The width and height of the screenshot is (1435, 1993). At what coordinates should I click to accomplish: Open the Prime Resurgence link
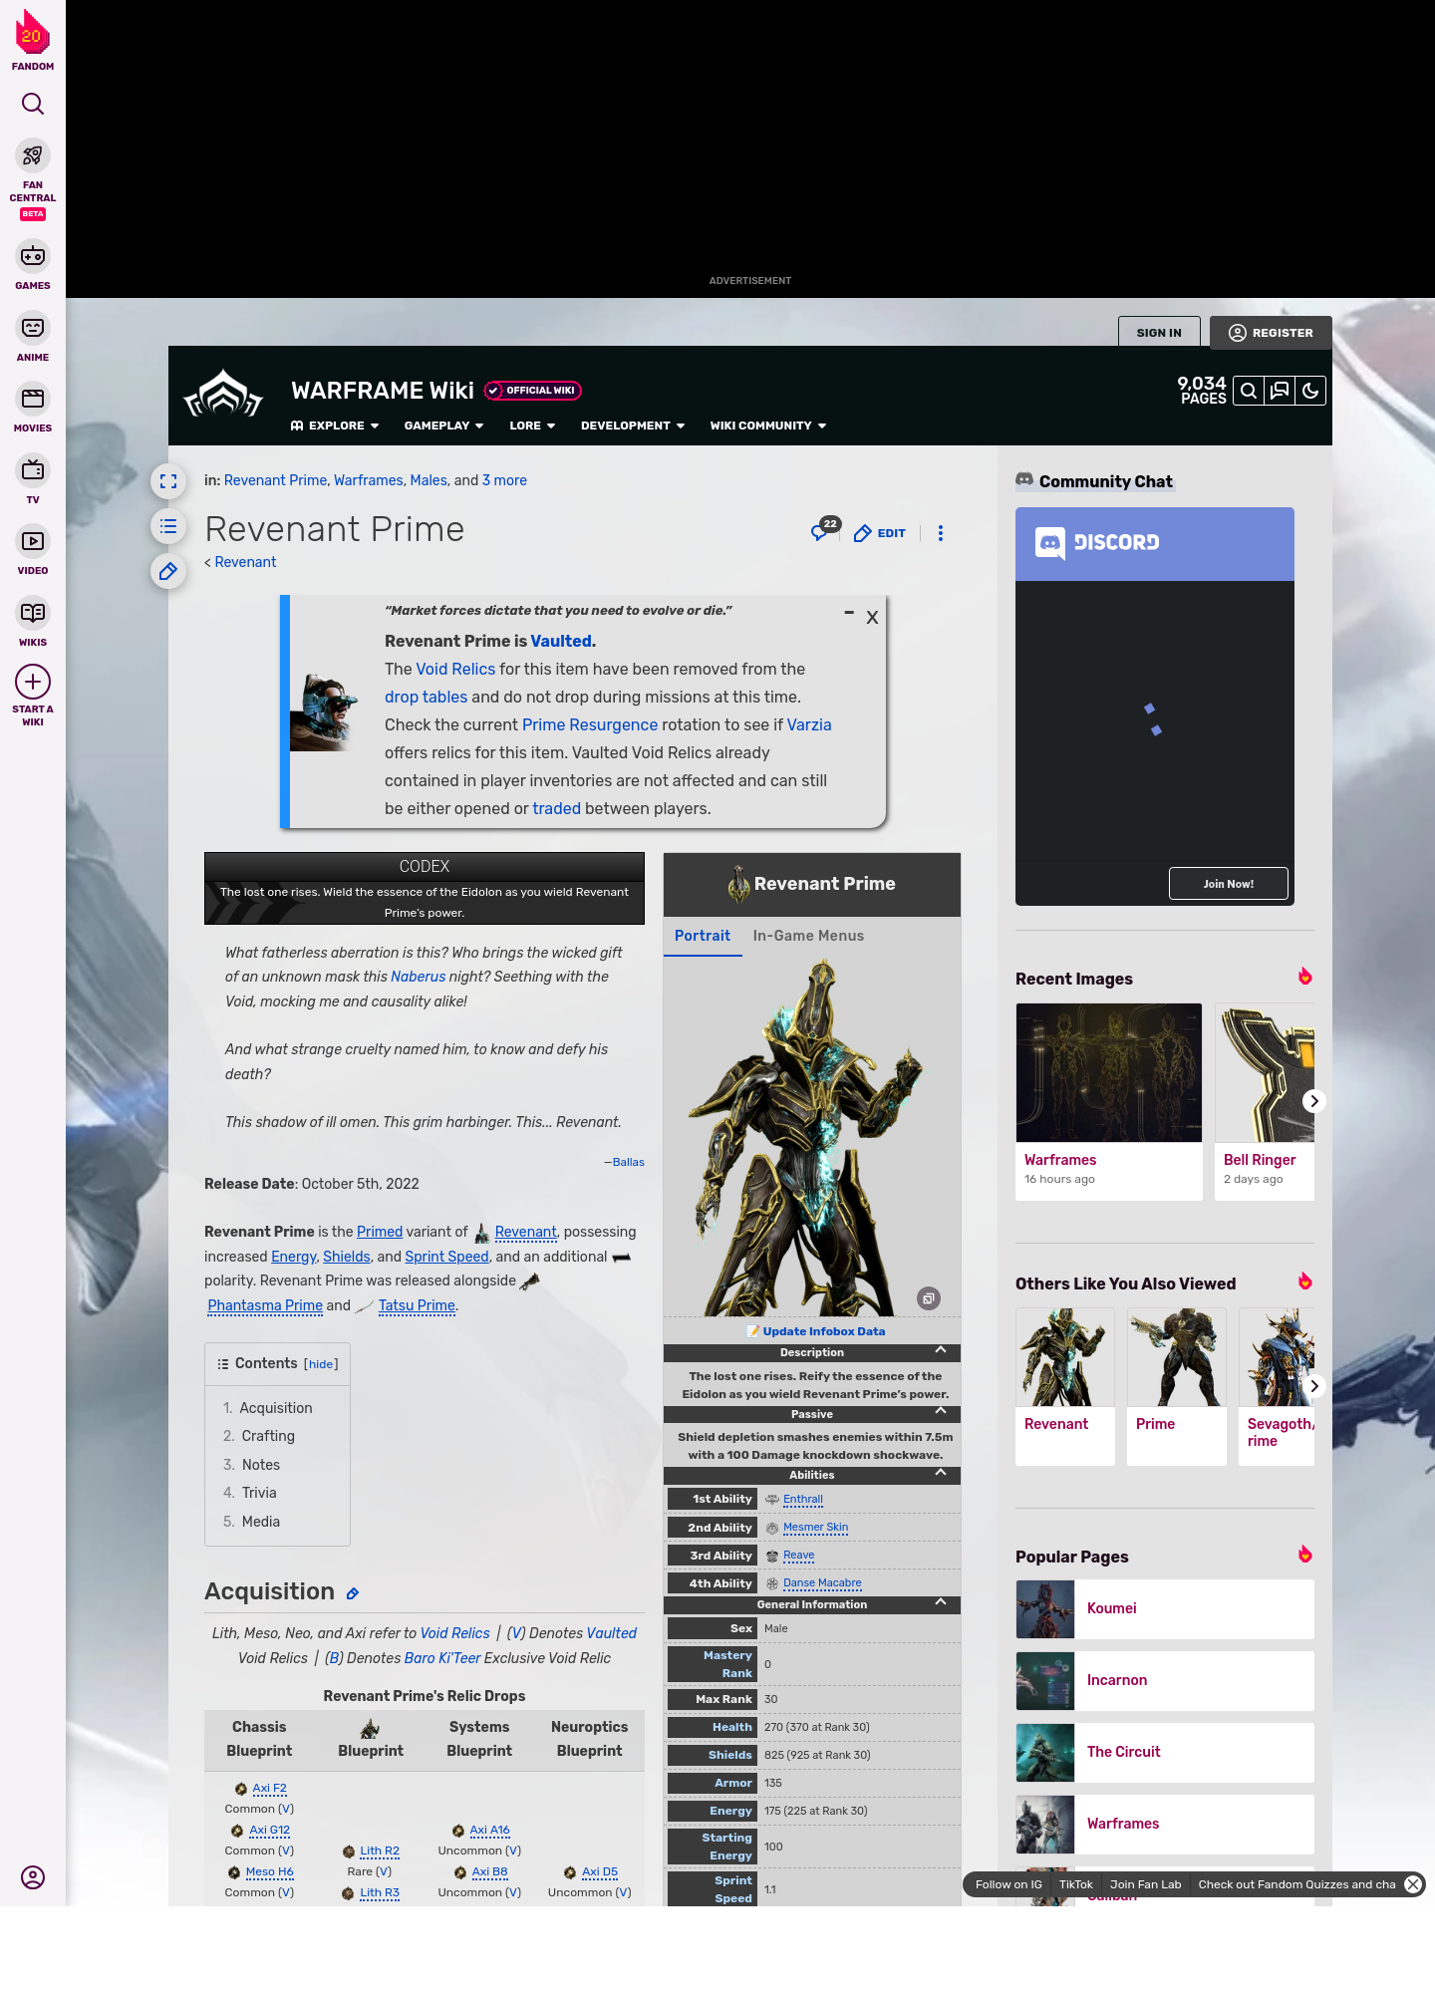(x=590, y=725)
